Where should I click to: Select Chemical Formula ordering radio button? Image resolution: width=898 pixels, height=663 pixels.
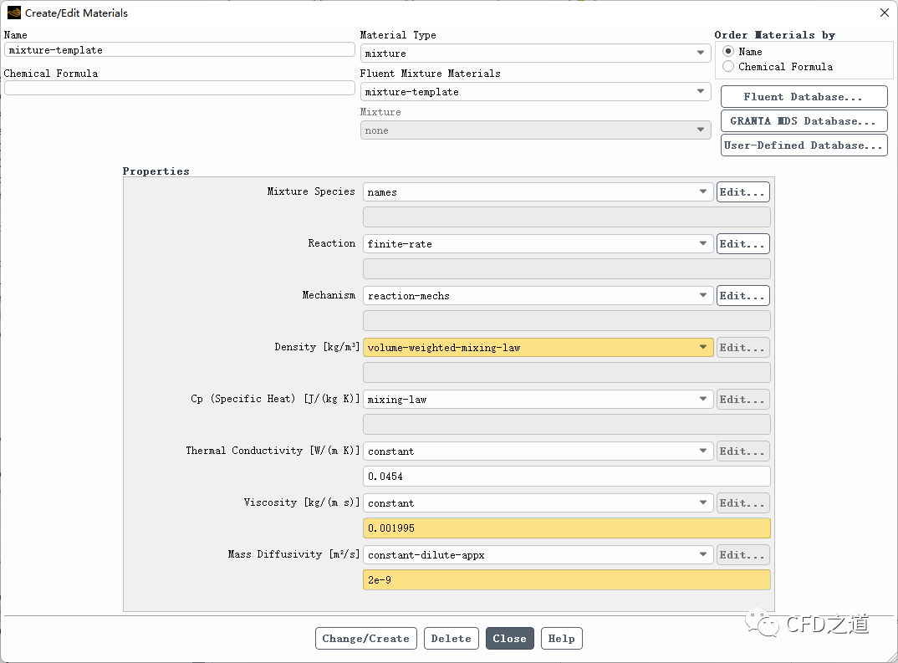pyautogui.click(x=728, y=67)
